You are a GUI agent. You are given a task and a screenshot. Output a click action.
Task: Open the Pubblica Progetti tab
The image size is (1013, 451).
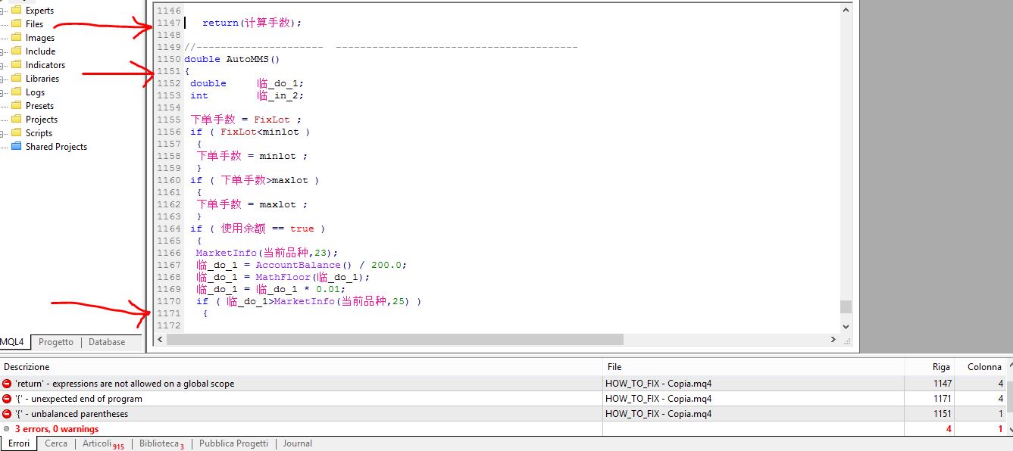tap(233, 443)
